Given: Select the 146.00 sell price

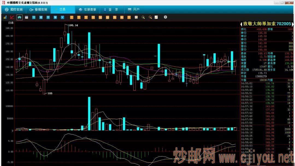Looking at the screenshot, I should point(262,33).
